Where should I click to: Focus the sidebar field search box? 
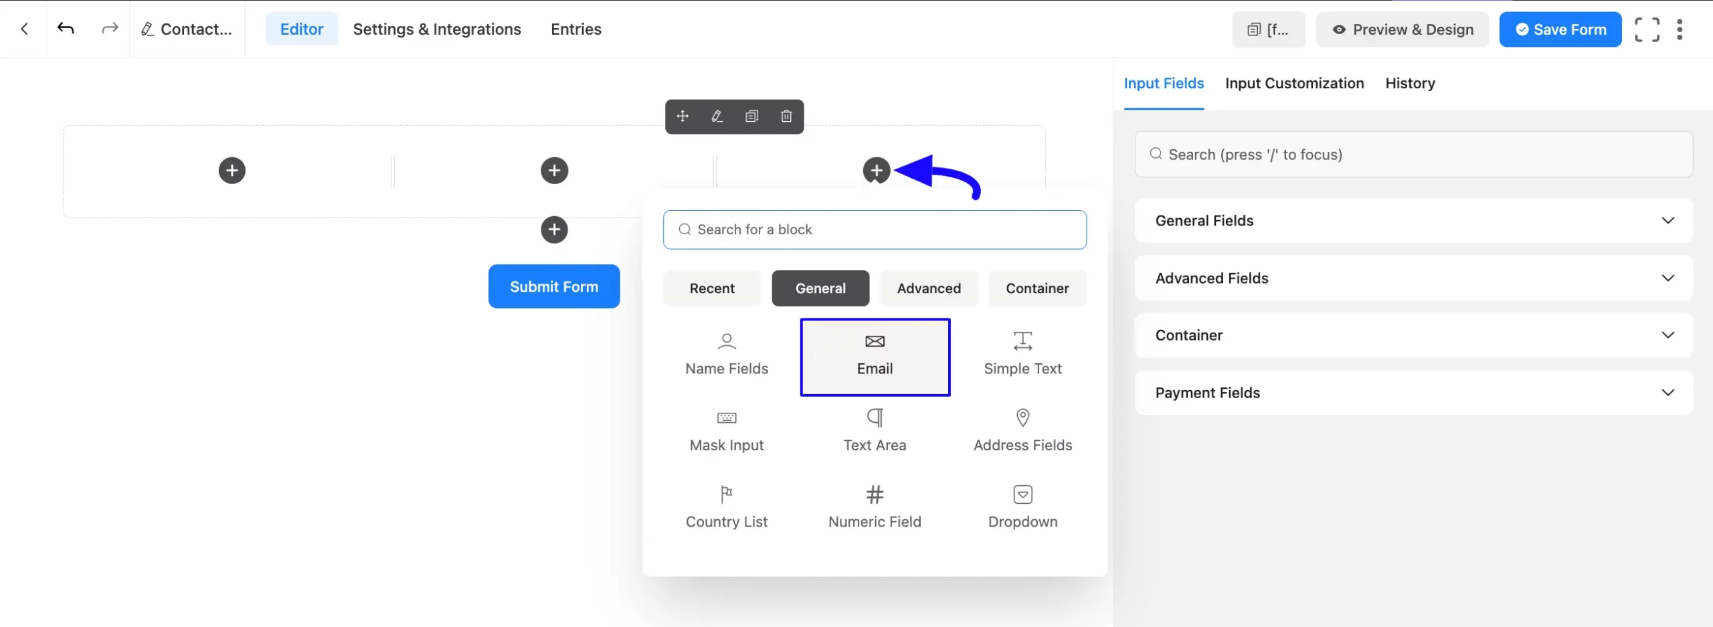click(x=1413, y=155)
